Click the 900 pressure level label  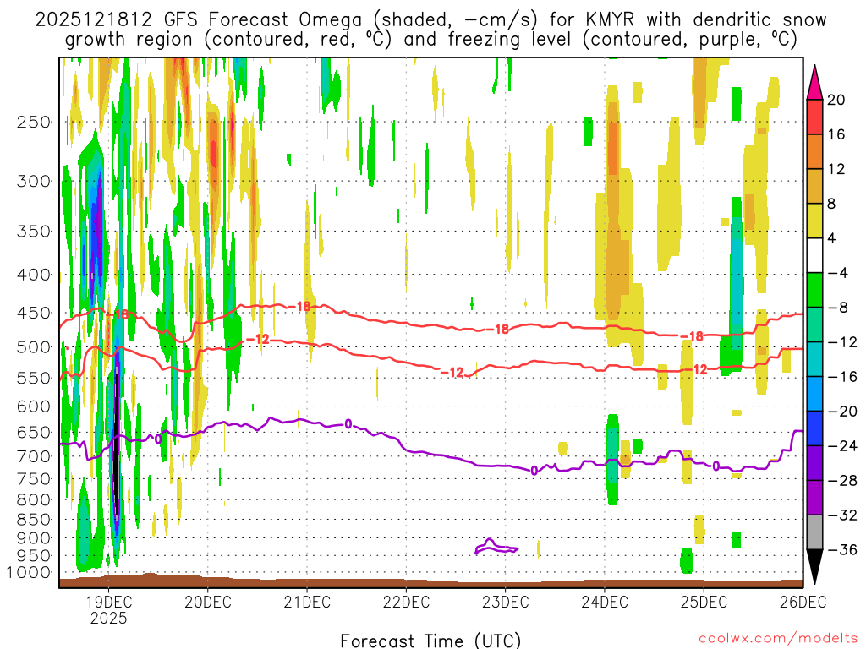(x=34, y=538)
